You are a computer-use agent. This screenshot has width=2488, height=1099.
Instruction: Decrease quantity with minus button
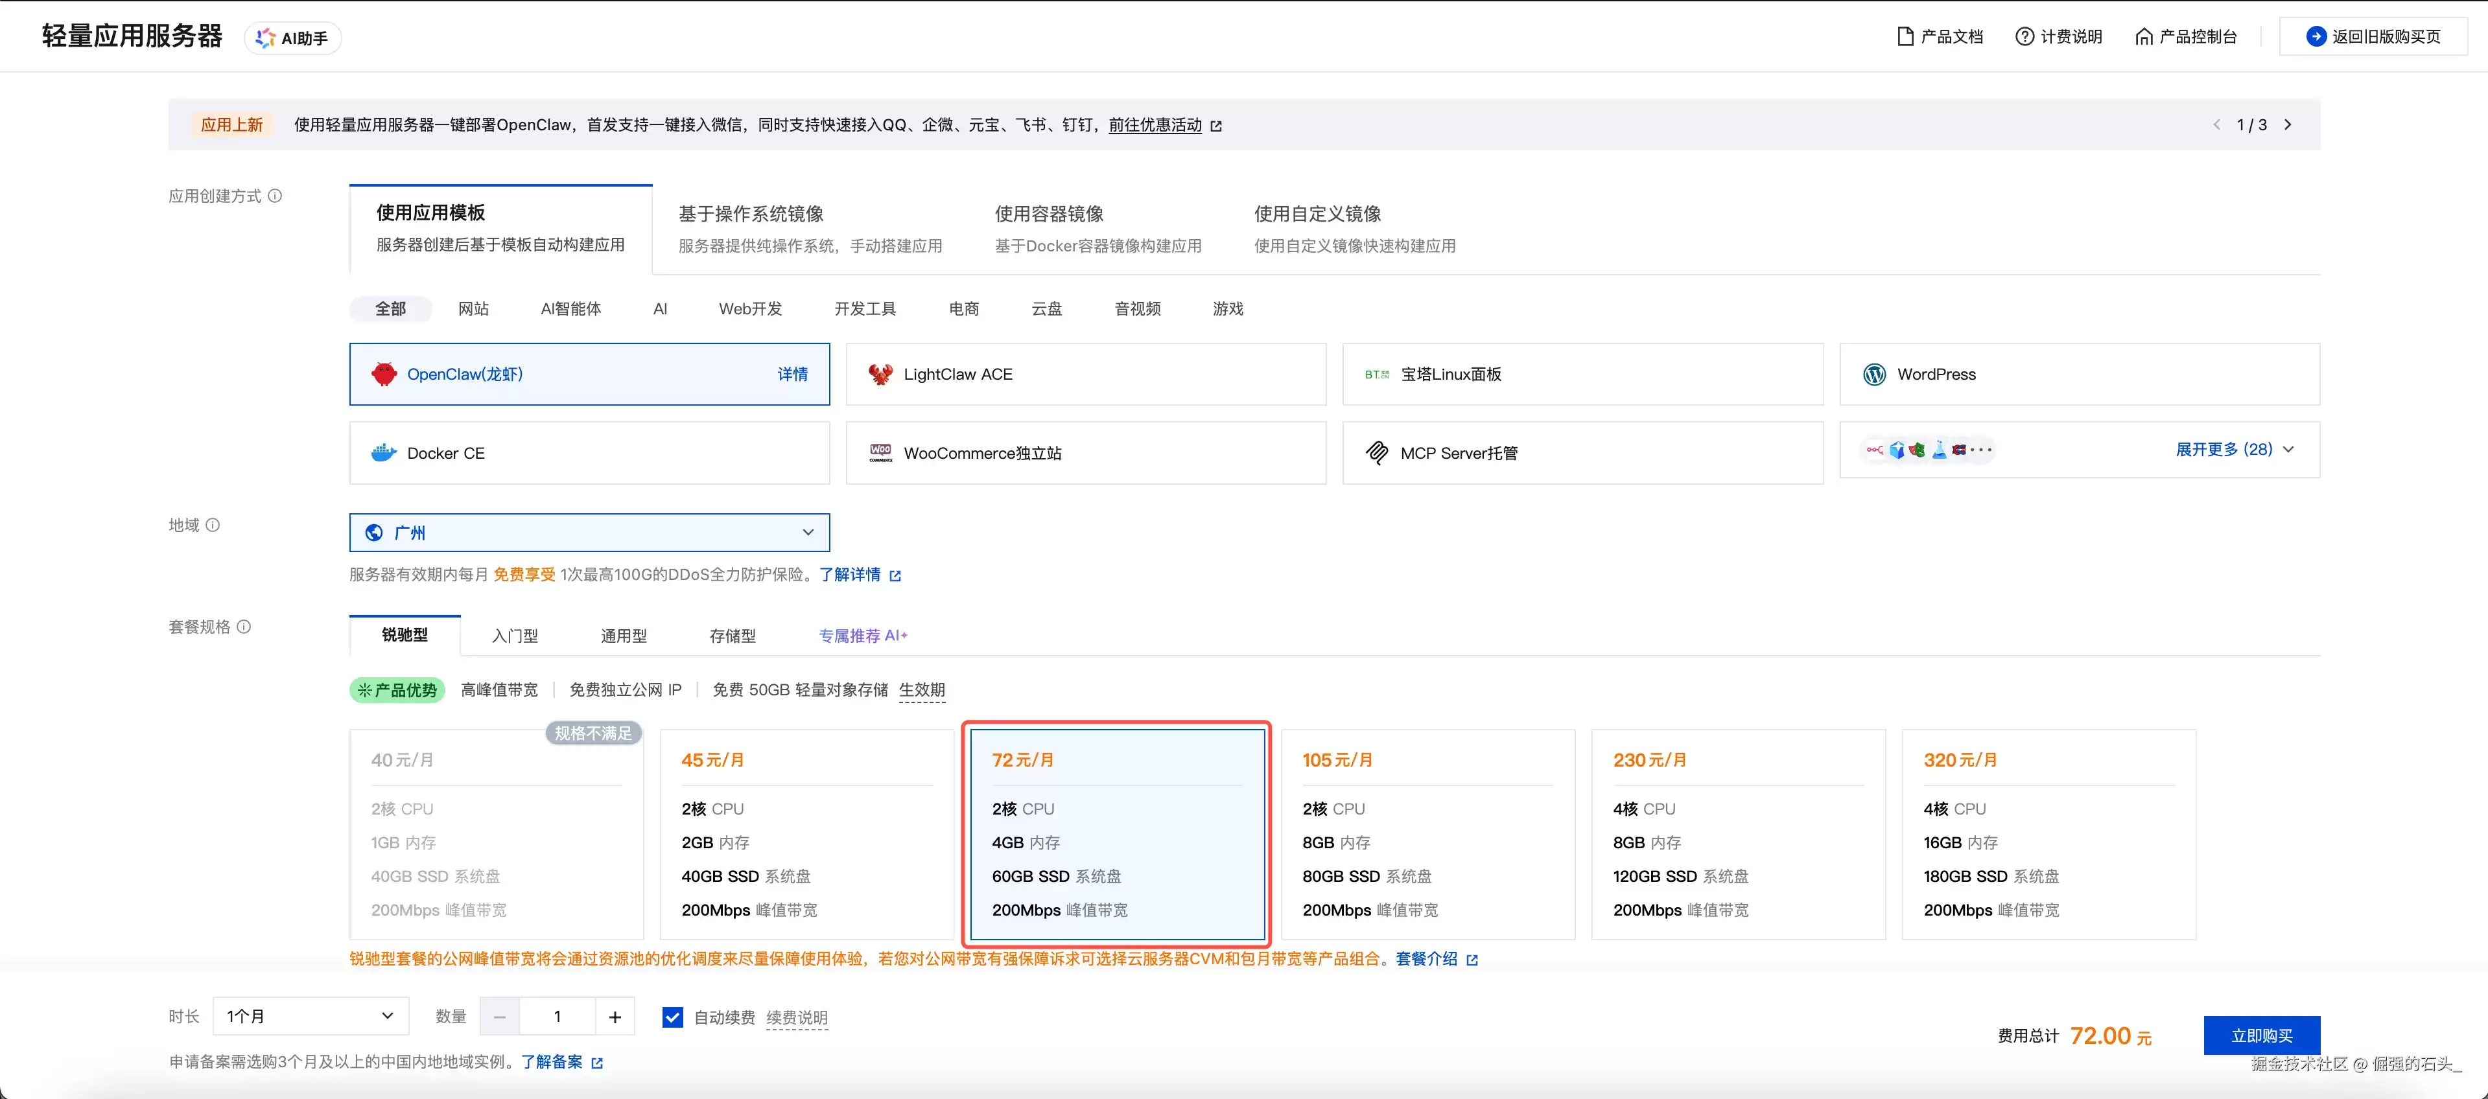[x=499, y=1017]
